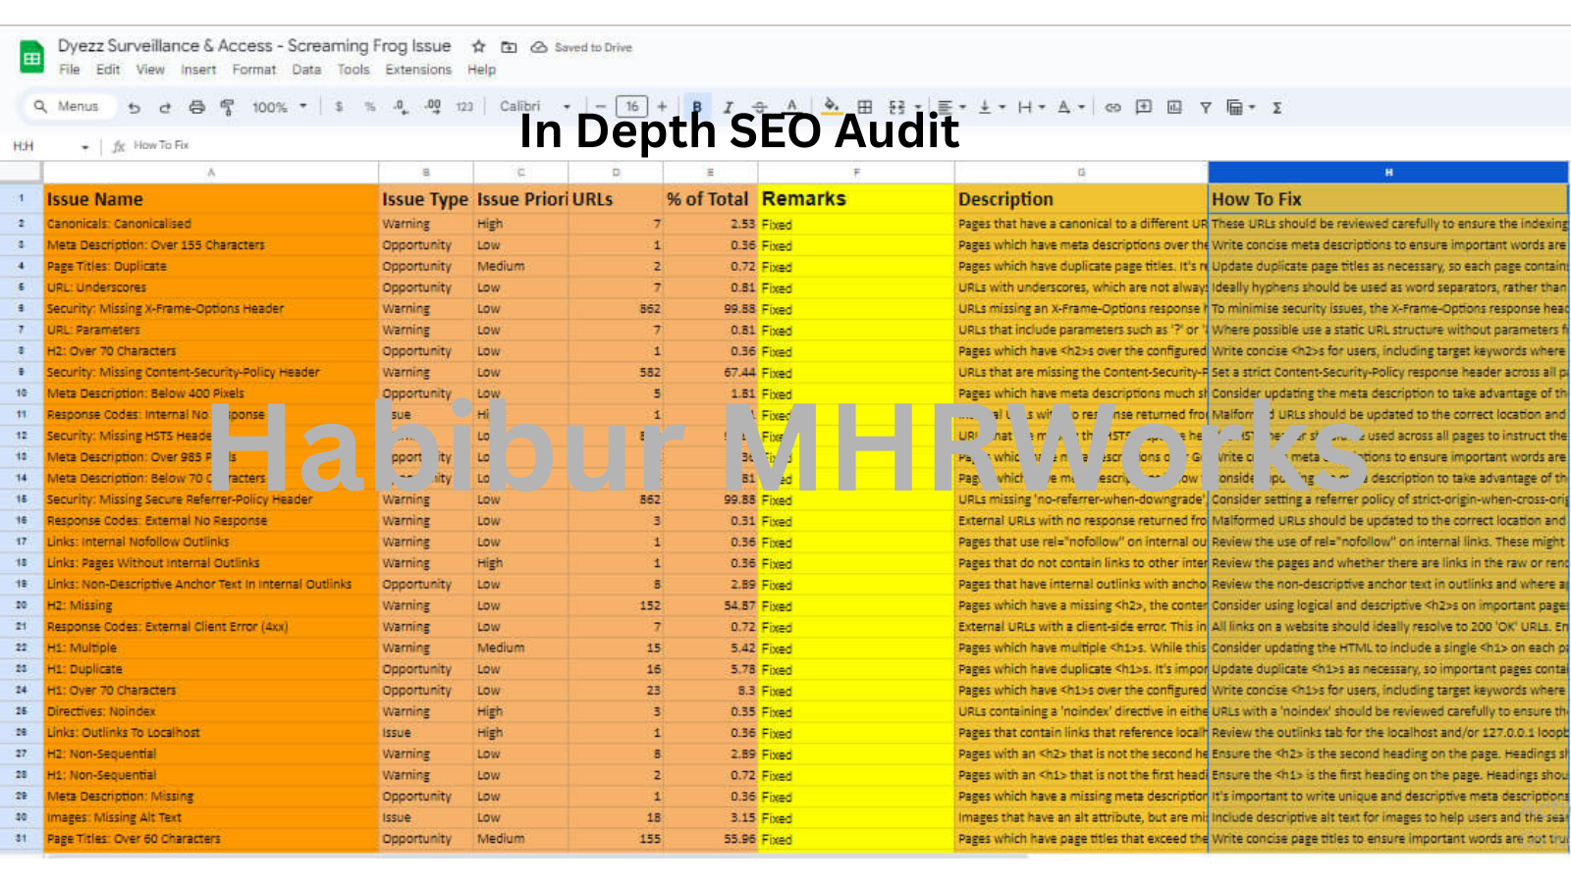Viewport: 1571px width, 883px height.
Task: Click the undo arrow icon
Action: tap(135, 107)
